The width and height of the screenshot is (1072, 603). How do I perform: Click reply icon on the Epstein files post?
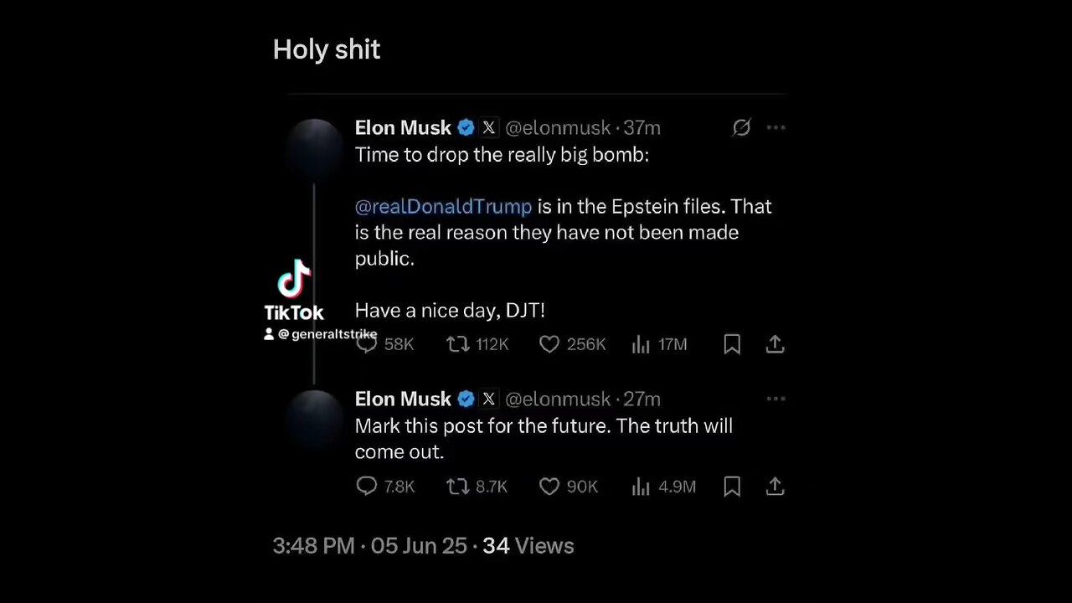click(x=367, y=344)
